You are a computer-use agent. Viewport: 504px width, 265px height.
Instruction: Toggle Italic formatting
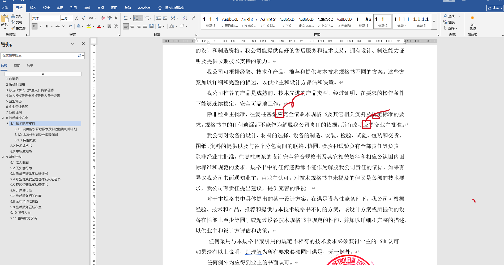(41, 26)
